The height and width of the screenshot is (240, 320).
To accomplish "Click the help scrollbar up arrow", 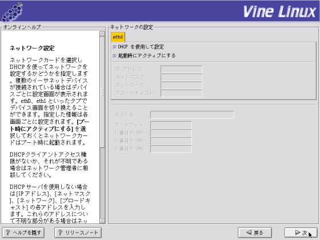I will click(x=102, y=34).
